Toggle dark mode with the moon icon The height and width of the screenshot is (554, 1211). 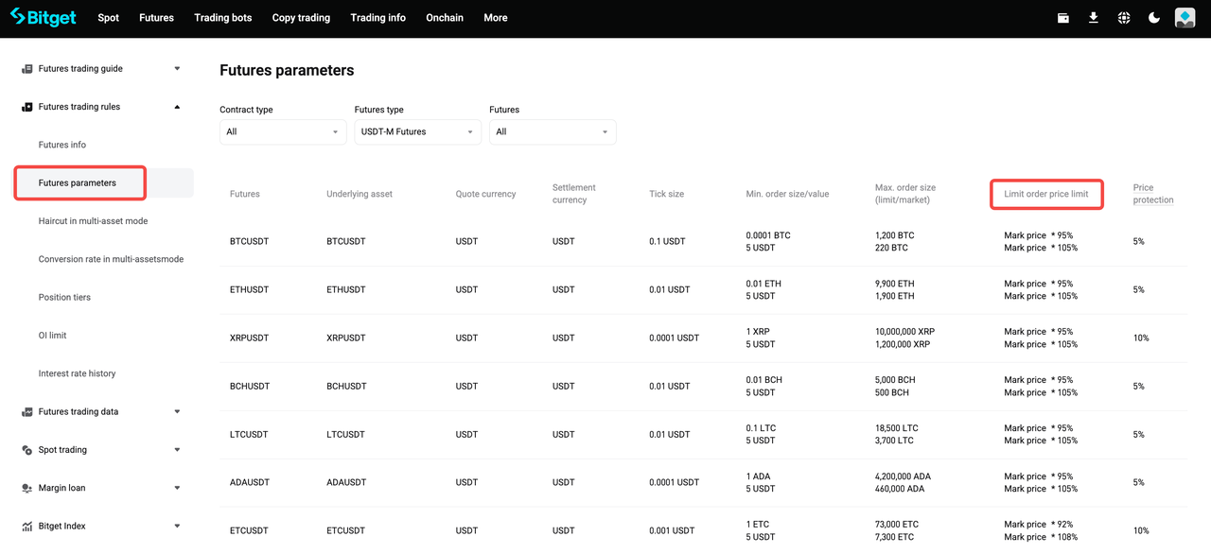click(x=1154, y=17)
